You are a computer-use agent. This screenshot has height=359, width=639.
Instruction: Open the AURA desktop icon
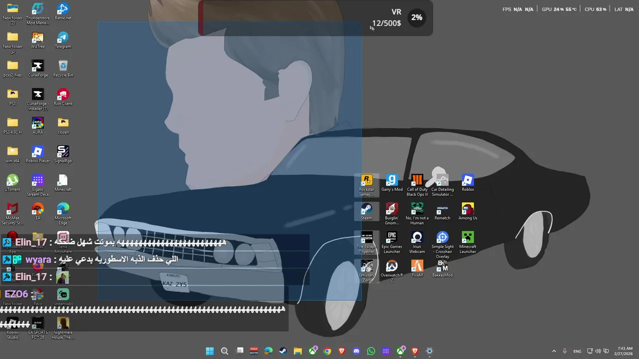tap(37, 126)
